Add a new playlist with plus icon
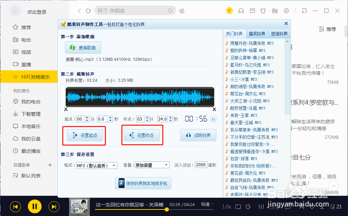This screenshot has height=216, width=348. coord(50,165)
